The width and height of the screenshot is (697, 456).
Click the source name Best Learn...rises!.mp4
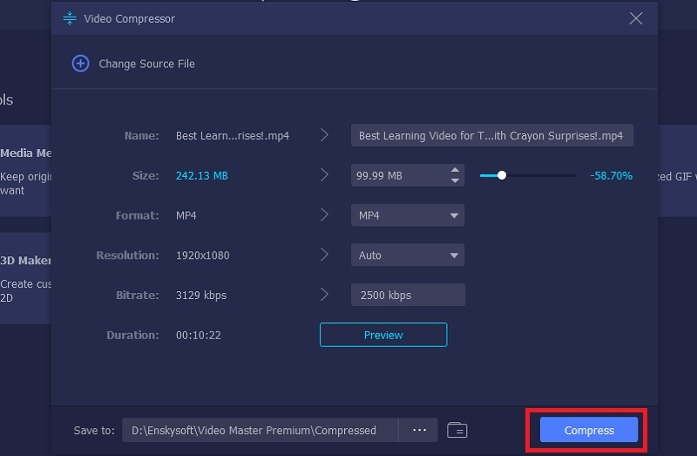pyautogui.click(x=233, y=136)
